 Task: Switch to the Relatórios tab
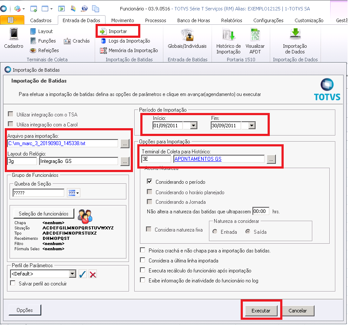[232, 20]
